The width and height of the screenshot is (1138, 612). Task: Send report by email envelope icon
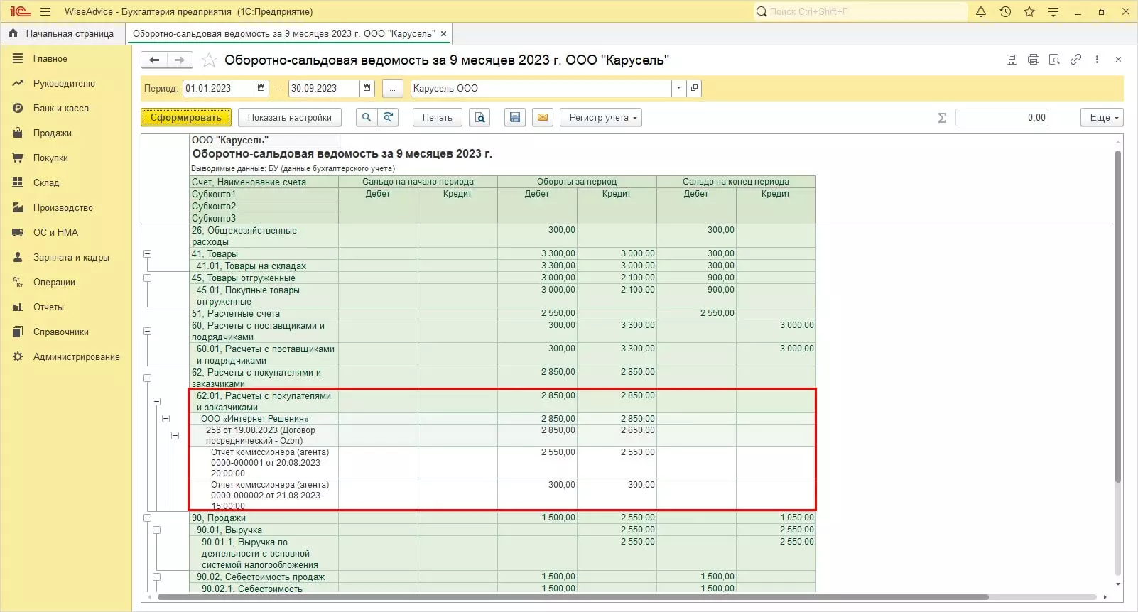click(543, 118)
